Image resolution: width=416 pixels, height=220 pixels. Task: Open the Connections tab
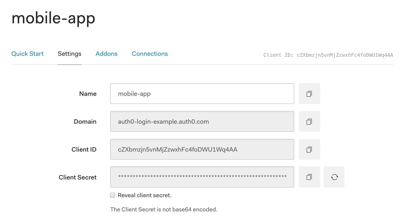(x=150, y=54)
